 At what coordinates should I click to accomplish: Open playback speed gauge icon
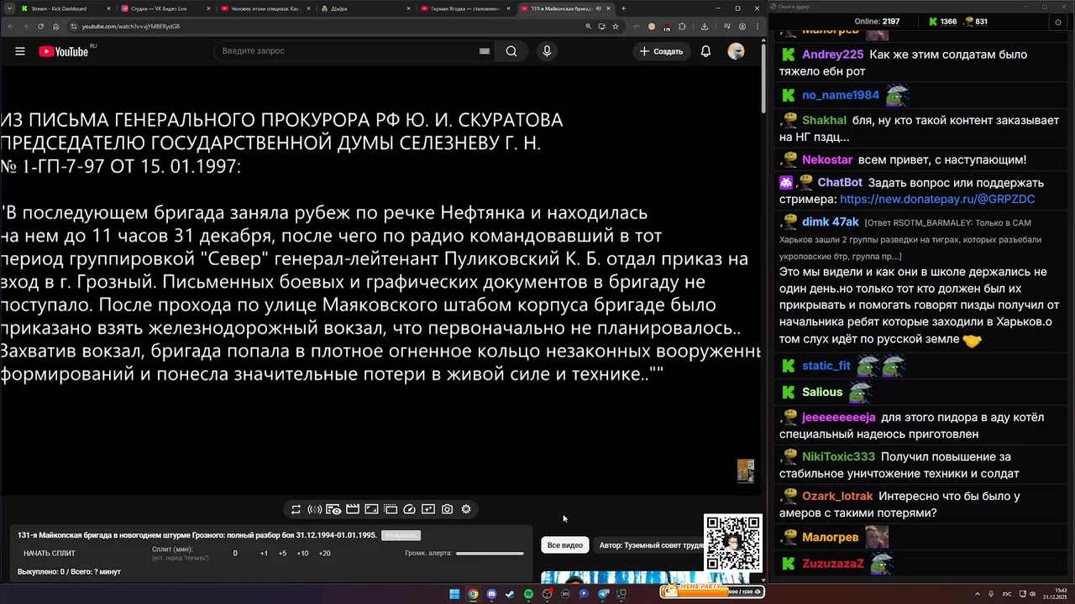click(409, 509)
